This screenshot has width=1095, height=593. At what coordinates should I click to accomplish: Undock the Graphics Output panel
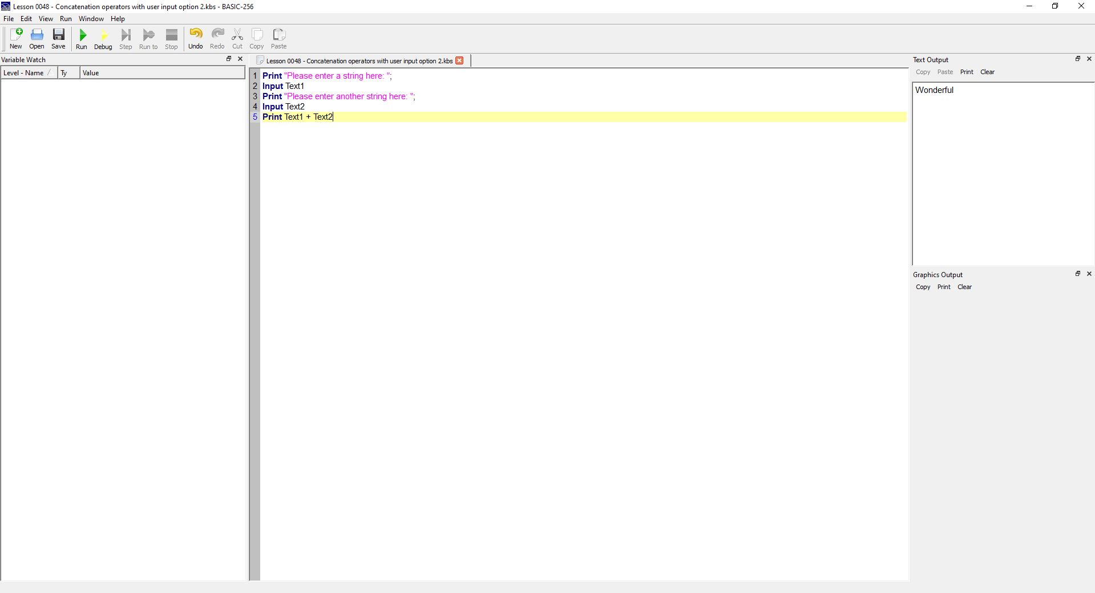1077,274
